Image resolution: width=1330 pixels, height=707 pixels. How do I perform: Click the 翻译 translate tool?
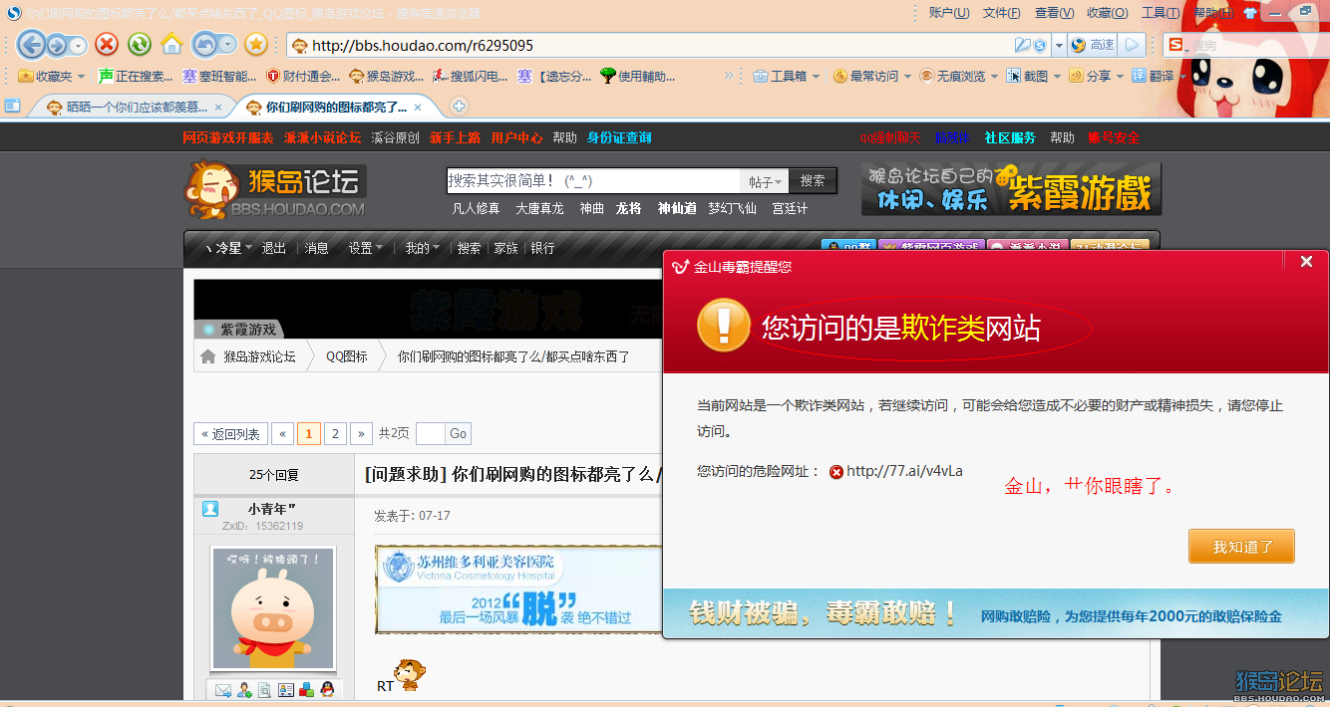point(1154,76)
